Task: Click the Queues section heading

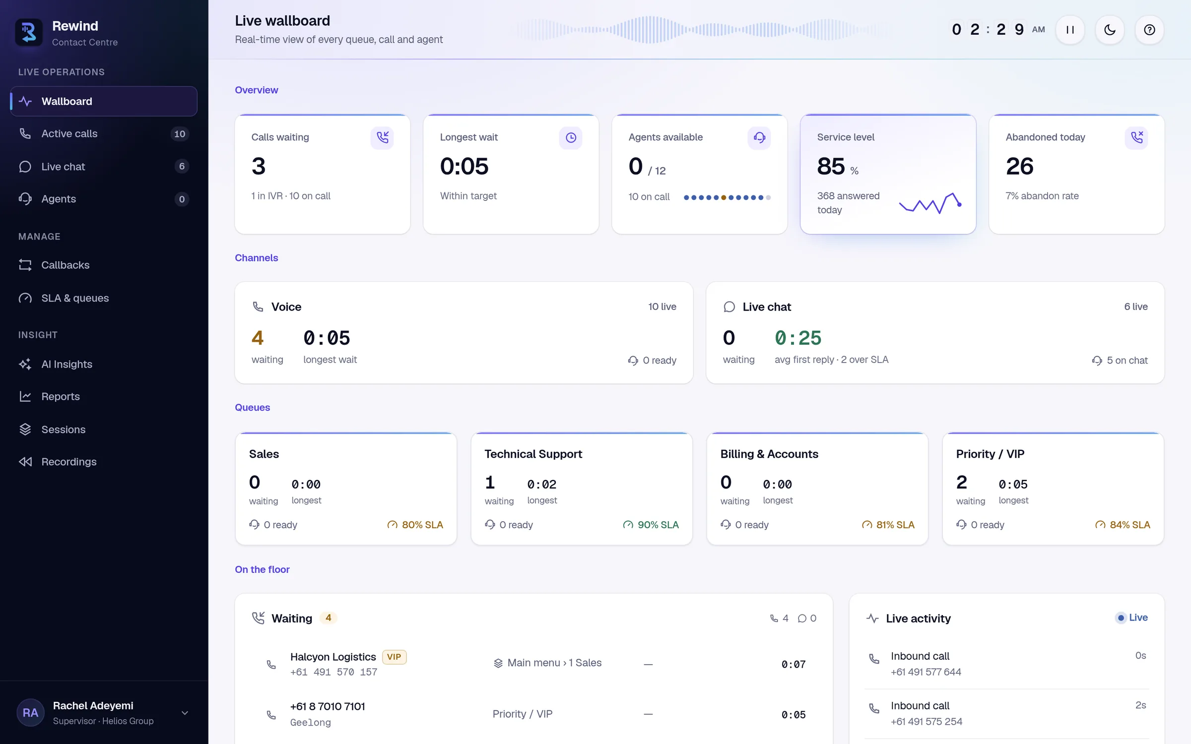Action: click(252, 407)
